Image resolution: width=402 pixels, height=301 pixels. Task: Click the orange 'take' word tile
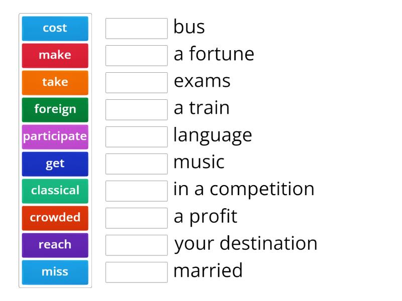[x=55, y=83]
